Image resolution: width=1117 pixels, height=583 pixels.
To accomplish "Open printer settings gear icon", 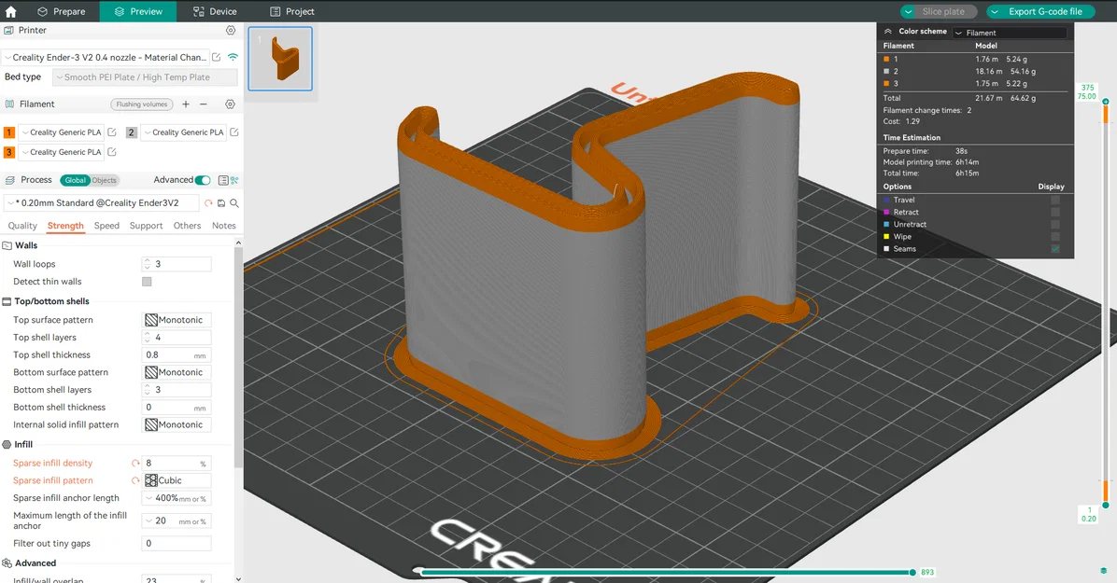I will (230, 31).
